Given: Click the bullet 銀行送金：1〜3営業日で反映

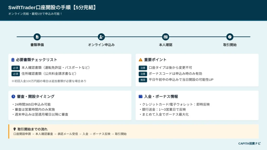Looking at the screenshot, I should [x=162, y=109].
